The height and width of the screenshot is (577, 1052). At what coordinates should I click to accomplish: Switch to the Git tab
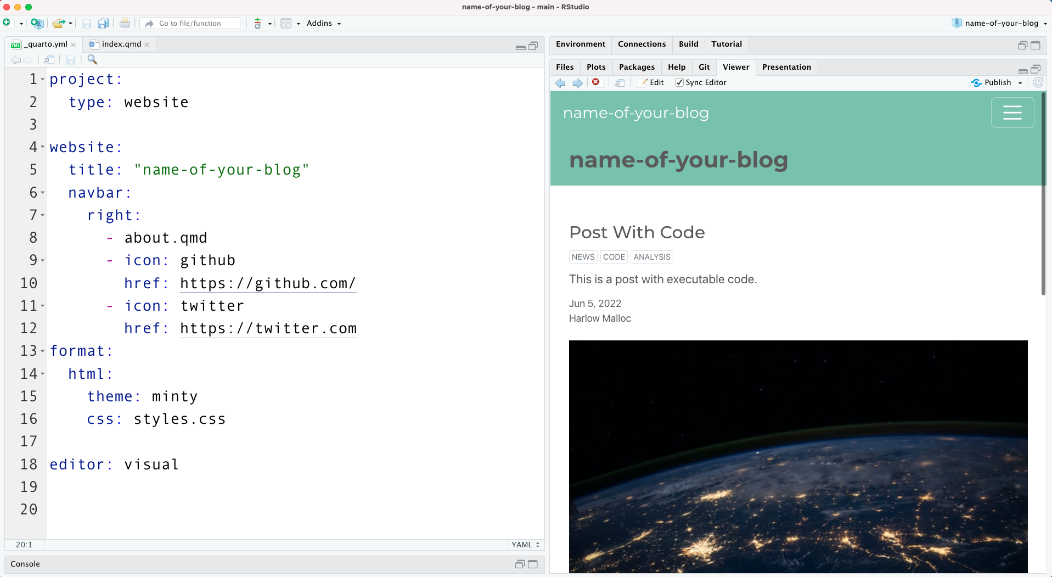704,67
